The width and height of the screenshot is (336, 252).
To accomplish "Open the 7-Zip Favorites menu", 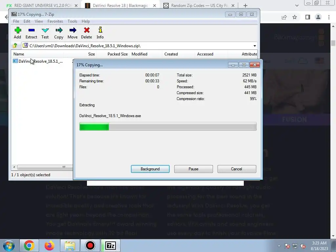I will pyautogui.click(x=55, y=21).
